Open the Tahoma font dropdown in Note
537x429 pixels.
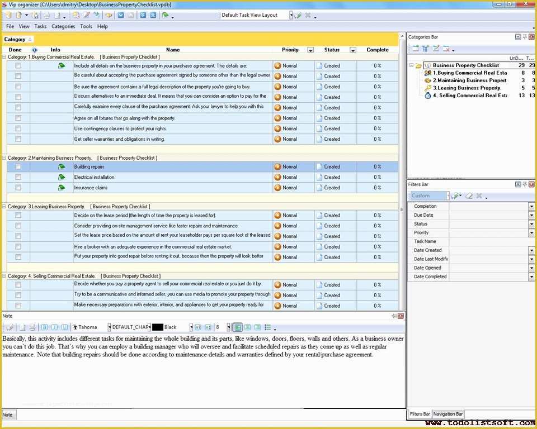pos(109,327)
